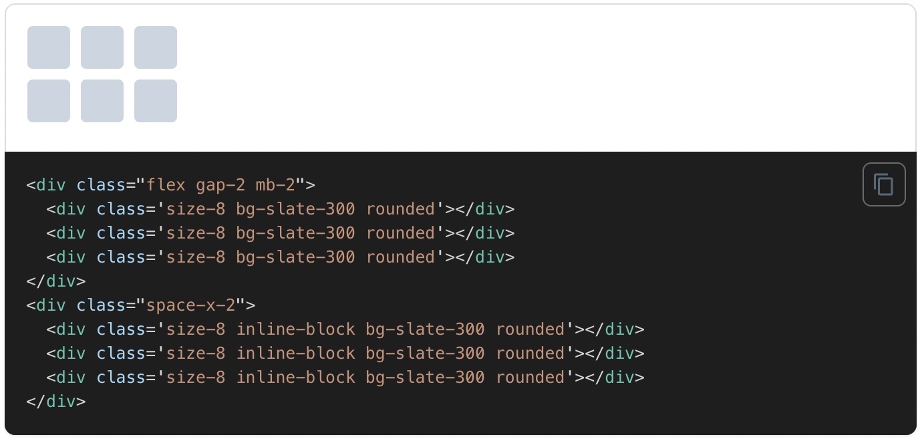Click the first flex child div code line

pyautogui.click(x=281, y=209)
